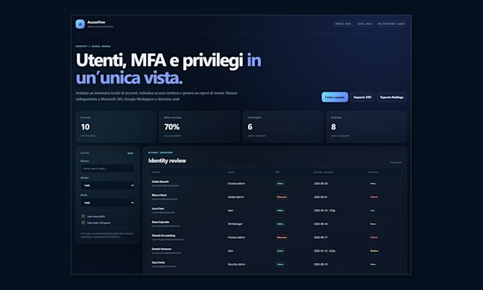
Task: Click the Identity review heading
Action: (x=167, y=161)
